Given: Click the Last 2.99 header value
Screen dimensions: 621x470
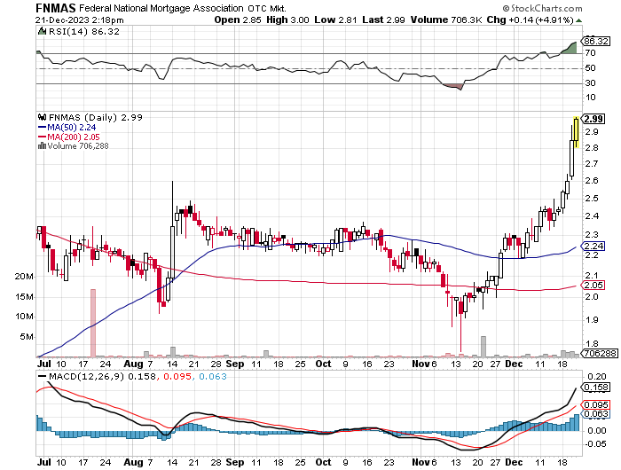Looking at the screenshot, I should pos(384,20).
